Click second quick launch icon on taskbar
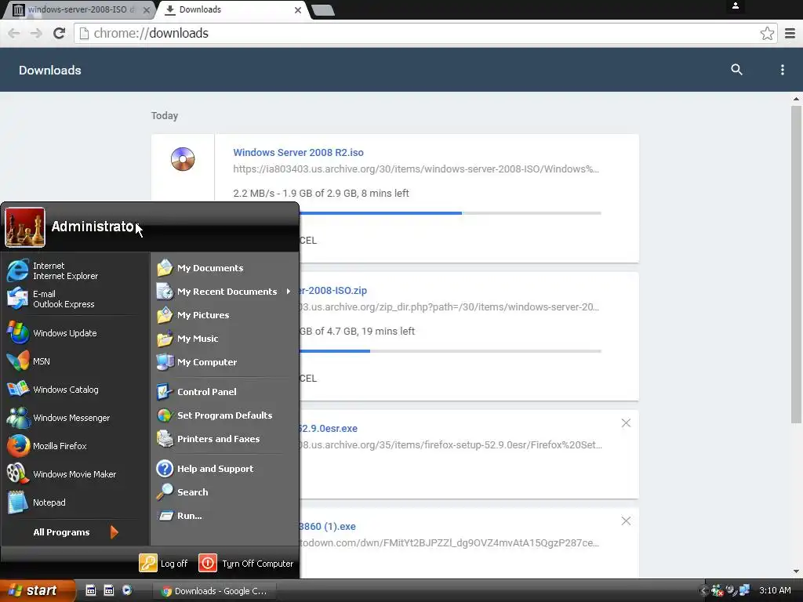This screenshot has height=602, width=803. [x=109, y=590]
